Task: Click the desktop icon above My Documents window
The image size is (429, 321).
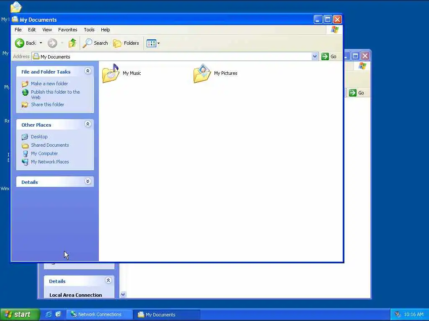Action: click(16, 7)
